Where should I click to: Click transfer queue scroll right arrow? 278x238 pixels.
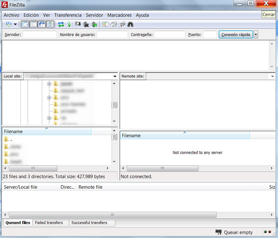click(272, 215)
